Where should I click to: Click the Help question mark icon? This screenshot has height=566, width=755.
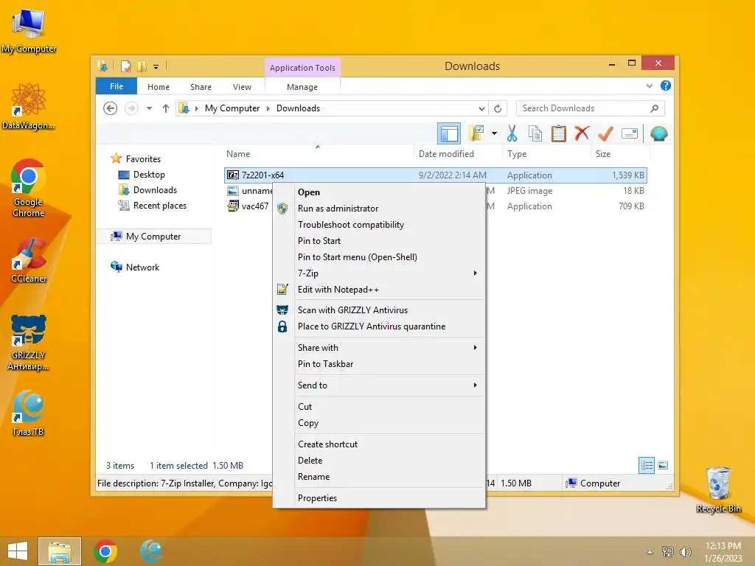point(666,85)
